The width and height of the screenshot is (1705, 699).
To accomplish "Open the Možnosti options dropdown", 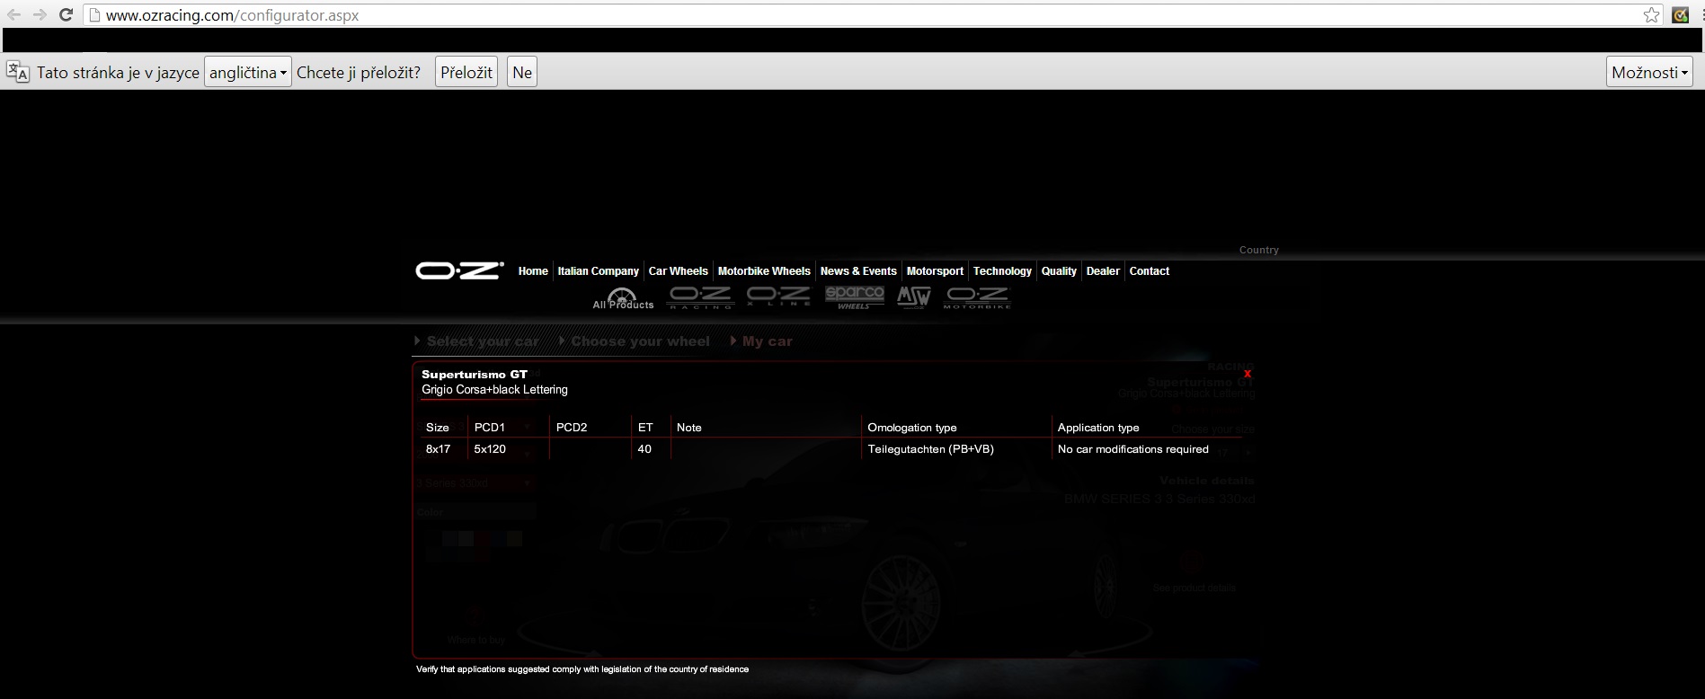I will (1649, 73).
